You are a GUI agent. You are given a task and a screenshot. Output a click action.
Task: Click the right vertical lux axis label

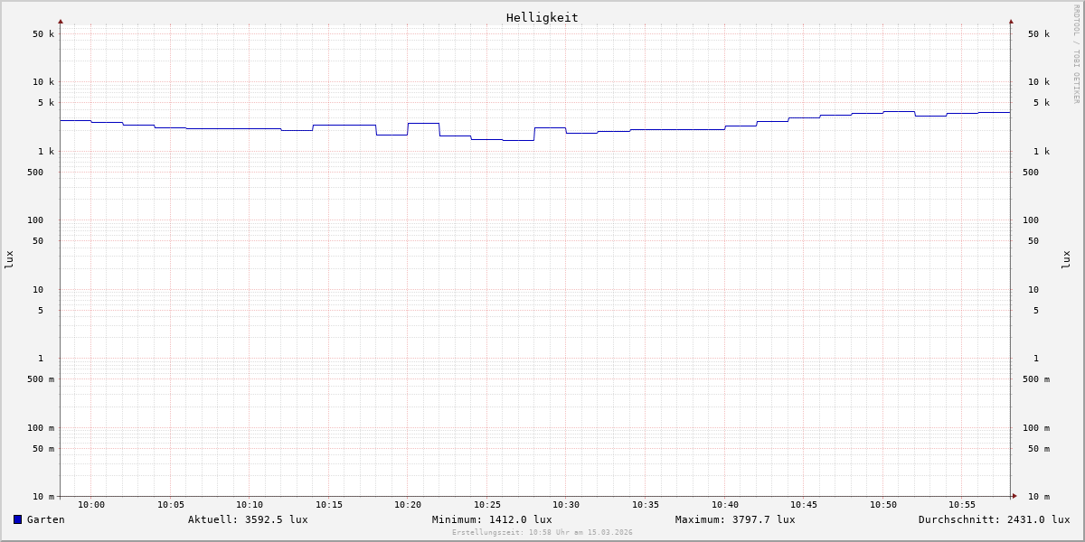1066,259
